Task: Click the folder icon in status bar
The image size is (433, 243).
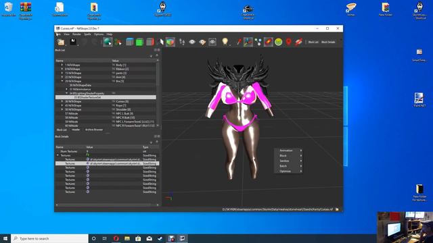Action: (337, 209)
